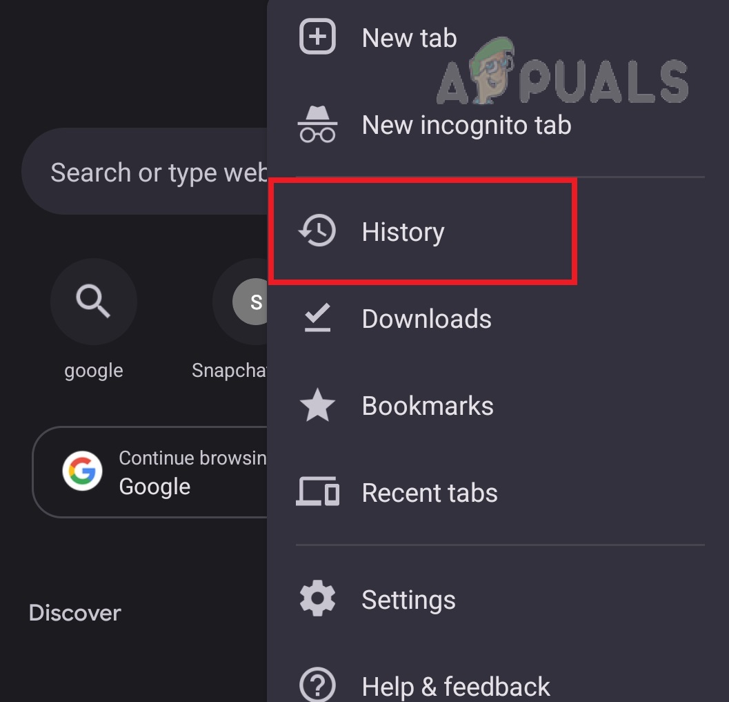Select New incognito tab menu option
The image size is (729, 702).
[x=466, y=125]
